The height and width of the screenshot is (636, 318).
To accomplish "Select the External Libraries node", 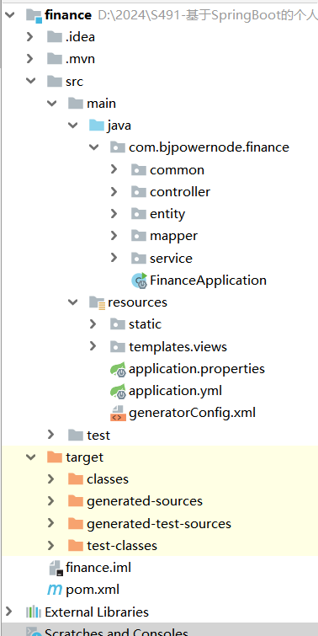I will pyautogui.click(x=97, y=612).
